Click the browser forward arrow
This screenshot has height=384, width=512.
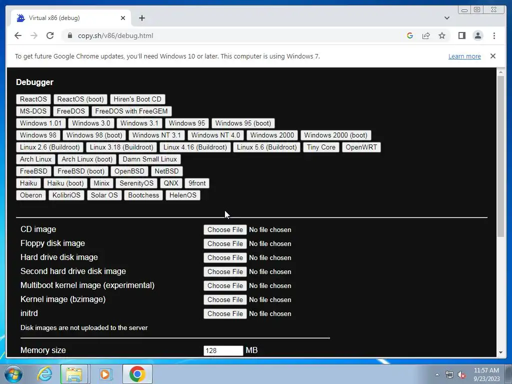point(34,35)
